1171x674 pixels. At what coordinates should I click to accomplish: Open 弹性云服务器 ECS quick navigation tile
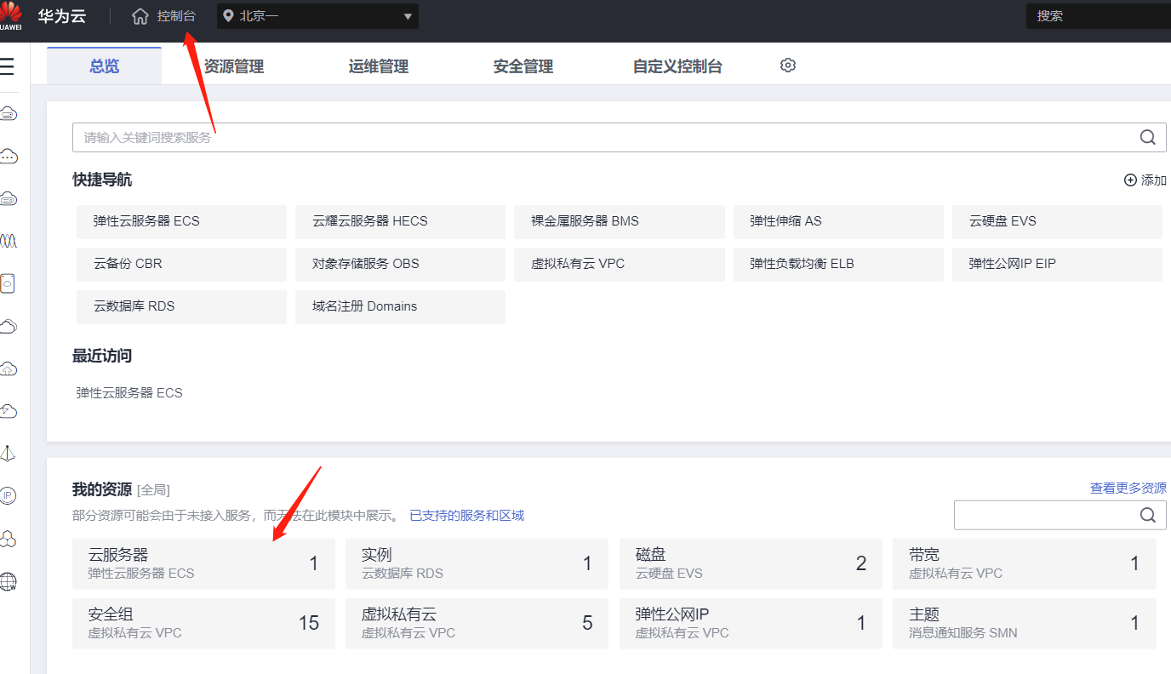coord(181,221)
